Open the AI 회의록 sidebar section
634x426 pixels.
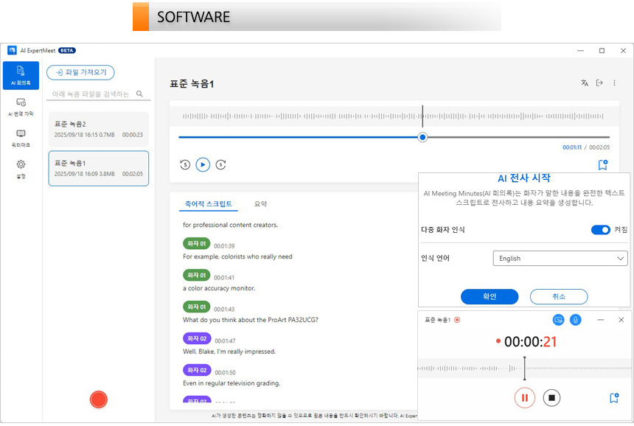point(21,75)
